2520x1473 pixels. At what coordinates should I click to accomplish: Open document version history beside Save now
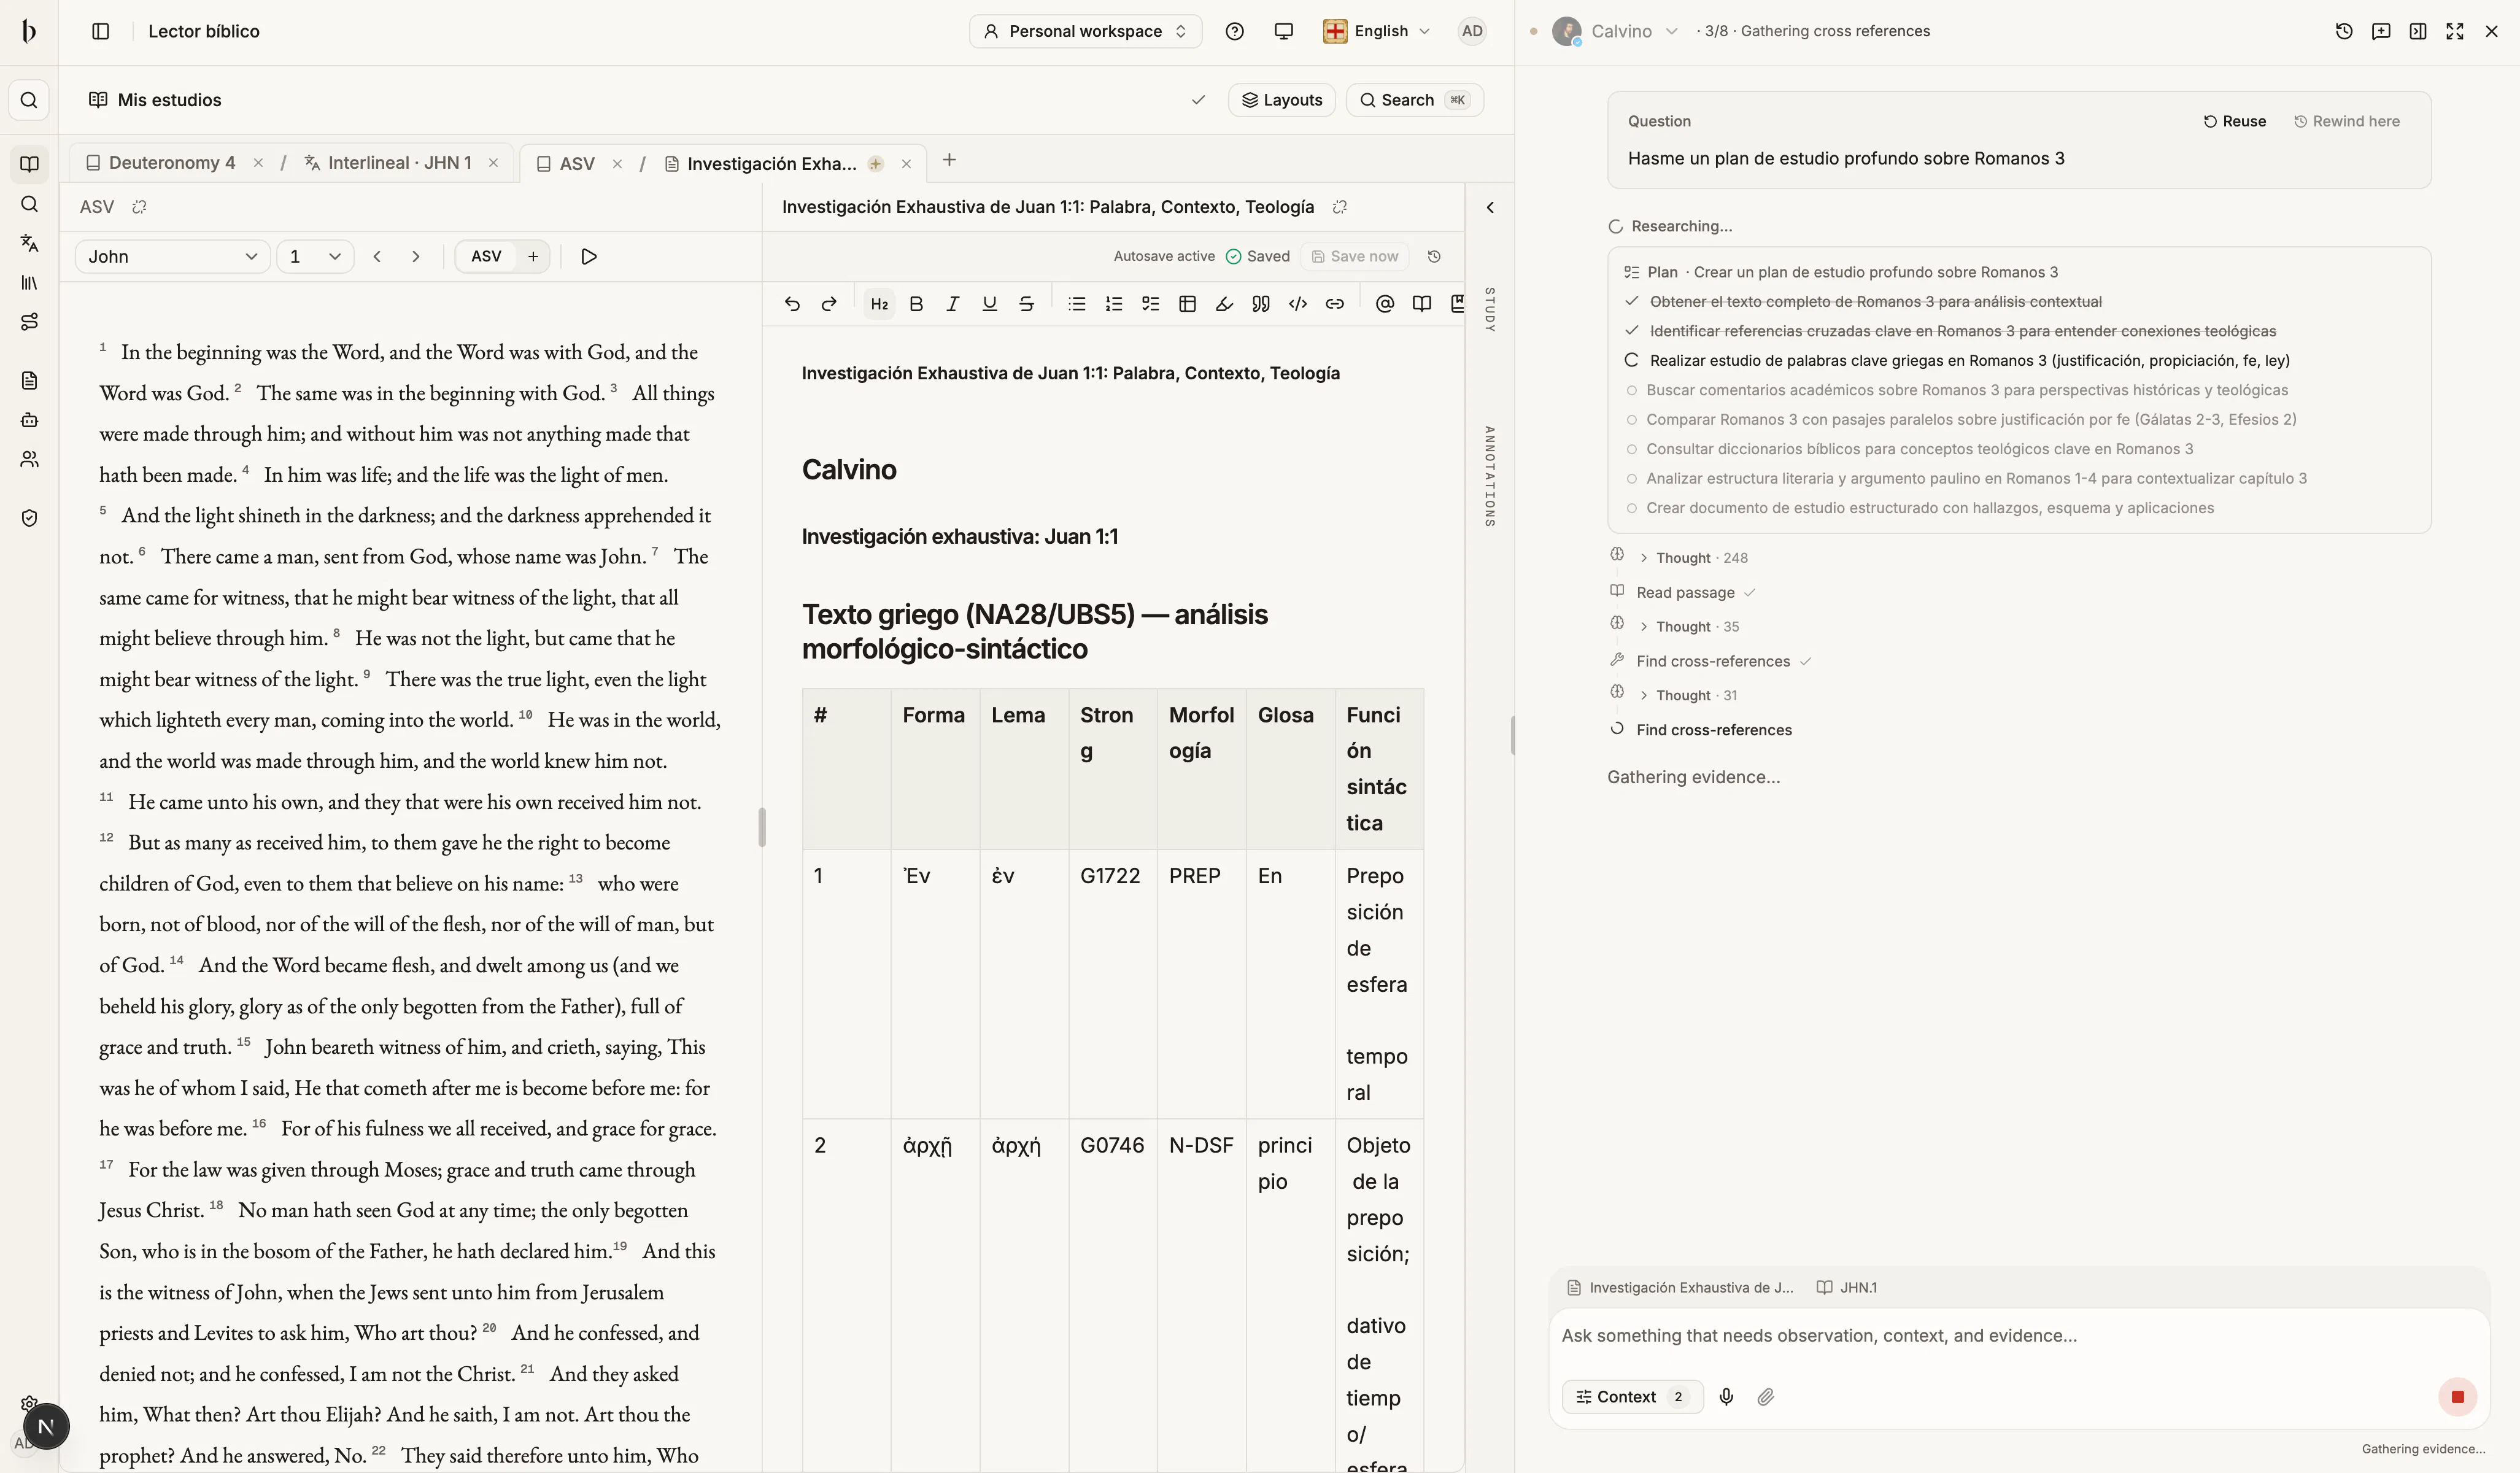1434,256
